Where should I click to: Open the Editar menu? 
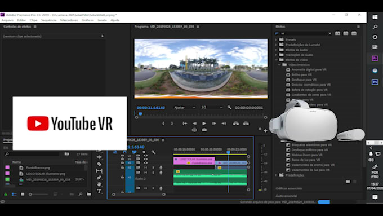[21, 20]
